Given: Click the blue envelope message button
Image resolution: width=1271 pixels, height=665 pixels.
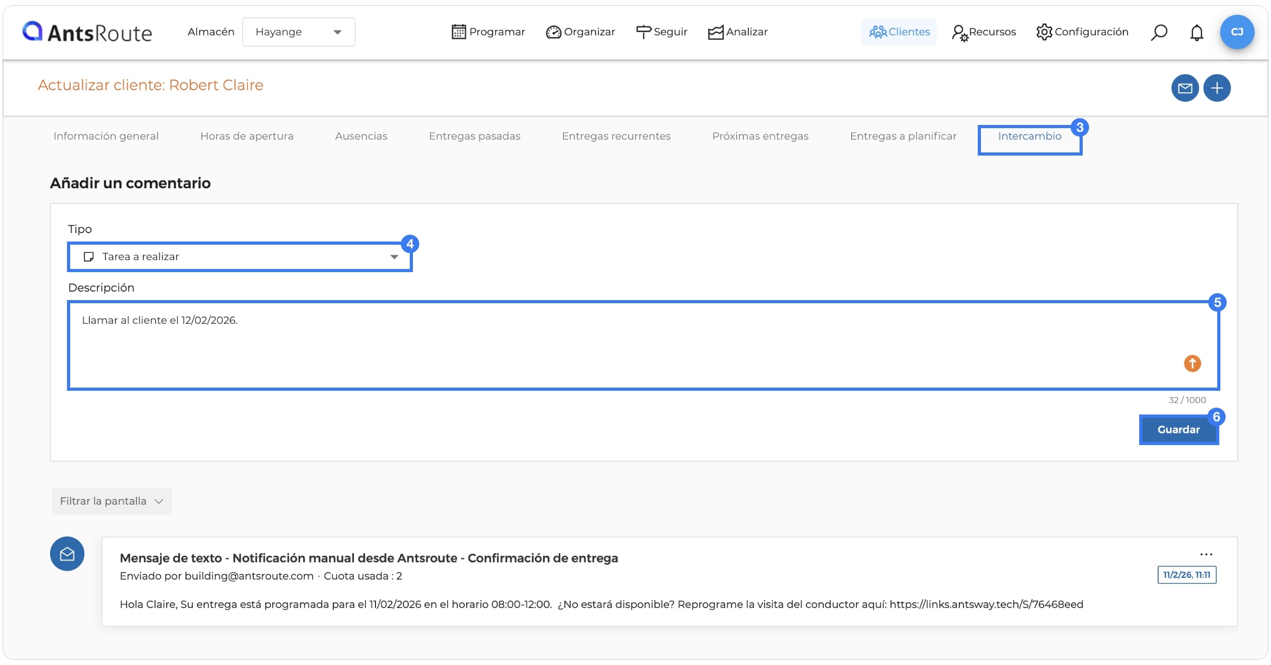Looking at the screenshot, I should (1185, 88).
